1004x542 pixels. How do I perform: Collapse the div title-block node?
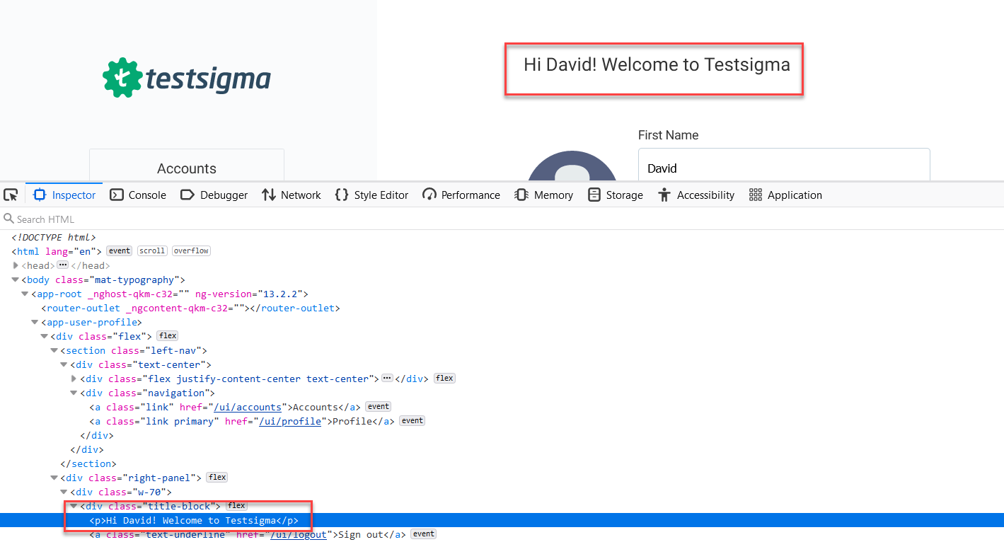pos(75,506)
